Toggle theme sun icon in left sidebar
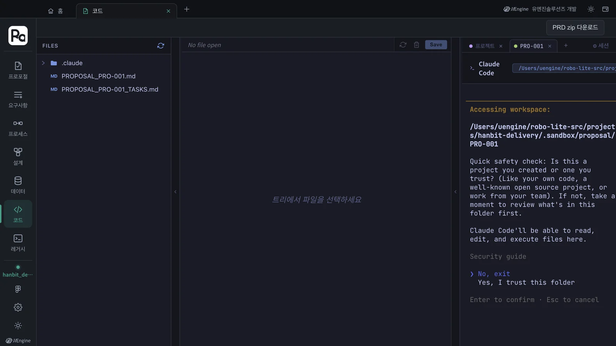 [18, 326]
